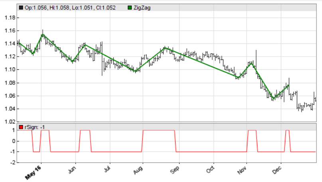
Task: Click the tall price spike in November
Action: point(256,56)
